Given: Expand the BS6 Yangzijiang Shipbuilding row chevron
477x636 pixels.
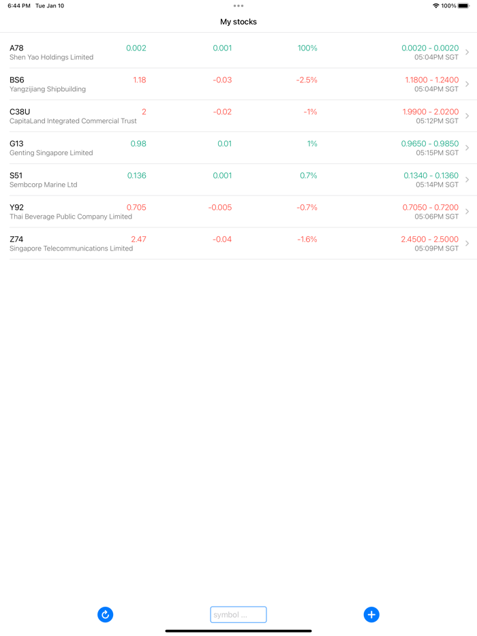Looking at the screenshot, I should tap(467, 84).
